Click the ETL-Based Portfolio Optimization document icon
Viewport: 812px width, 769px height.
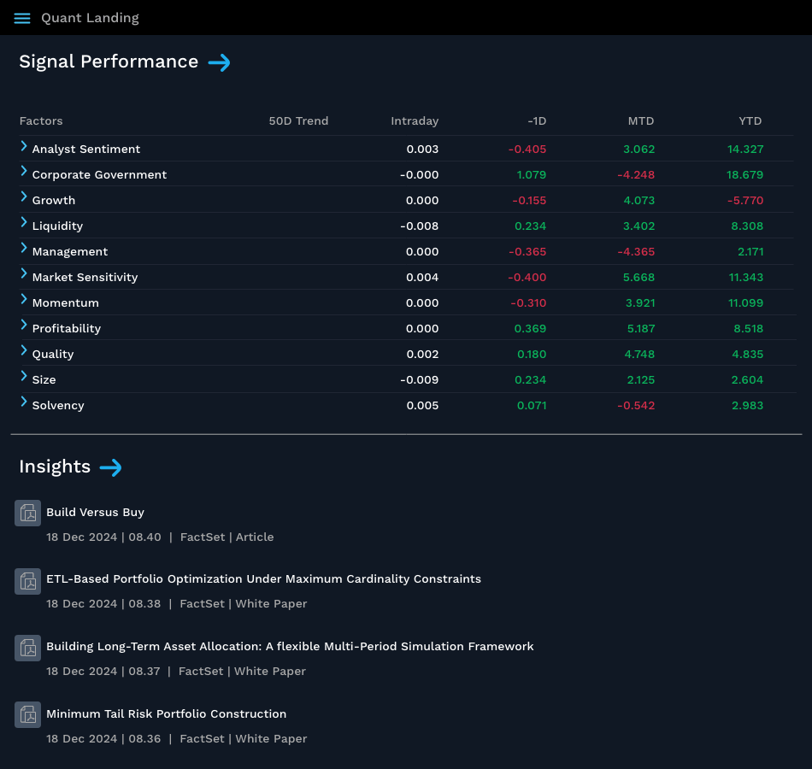point(27,581)
